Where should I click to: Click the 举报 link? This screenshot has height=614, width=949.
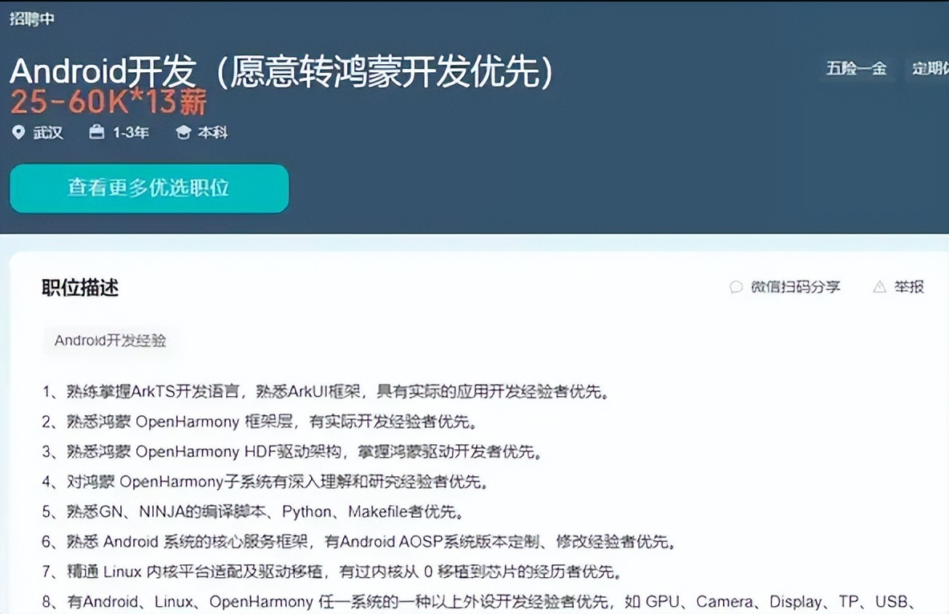pyautogui.click(x=907, y=286)
